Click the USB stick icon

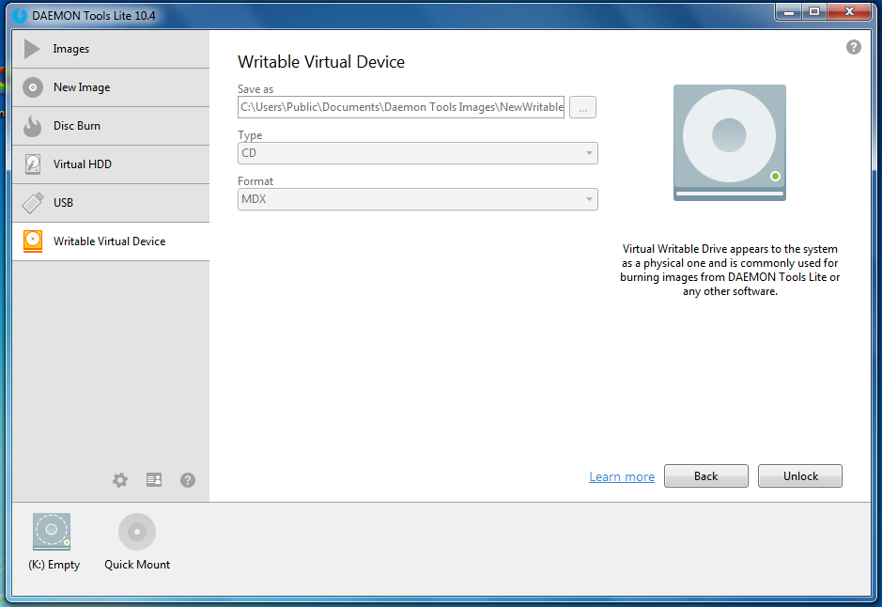(x=33, y=203)
